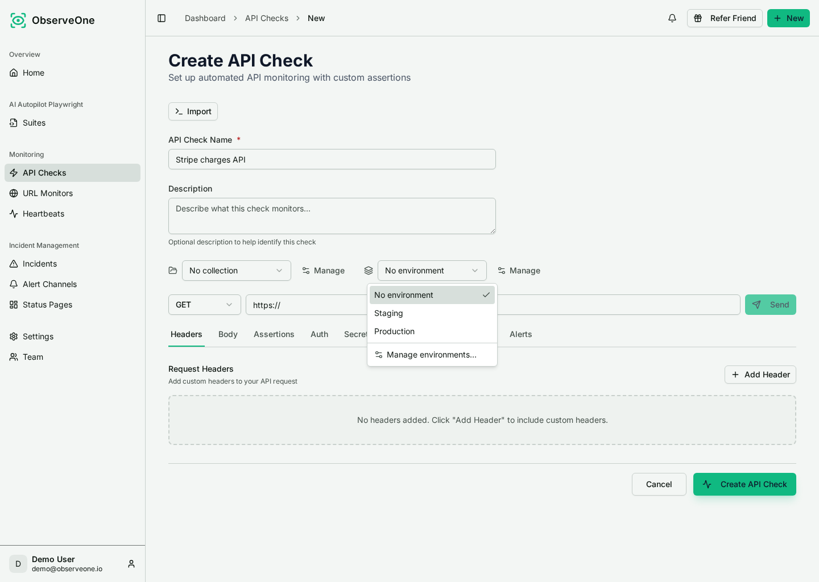Open the notifications bell
This screenshot has width=819, height=582.
[x=672, y=18]
